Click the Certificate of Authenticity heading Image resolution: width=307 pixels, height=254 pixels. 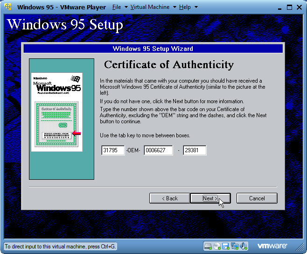point(169,65)
